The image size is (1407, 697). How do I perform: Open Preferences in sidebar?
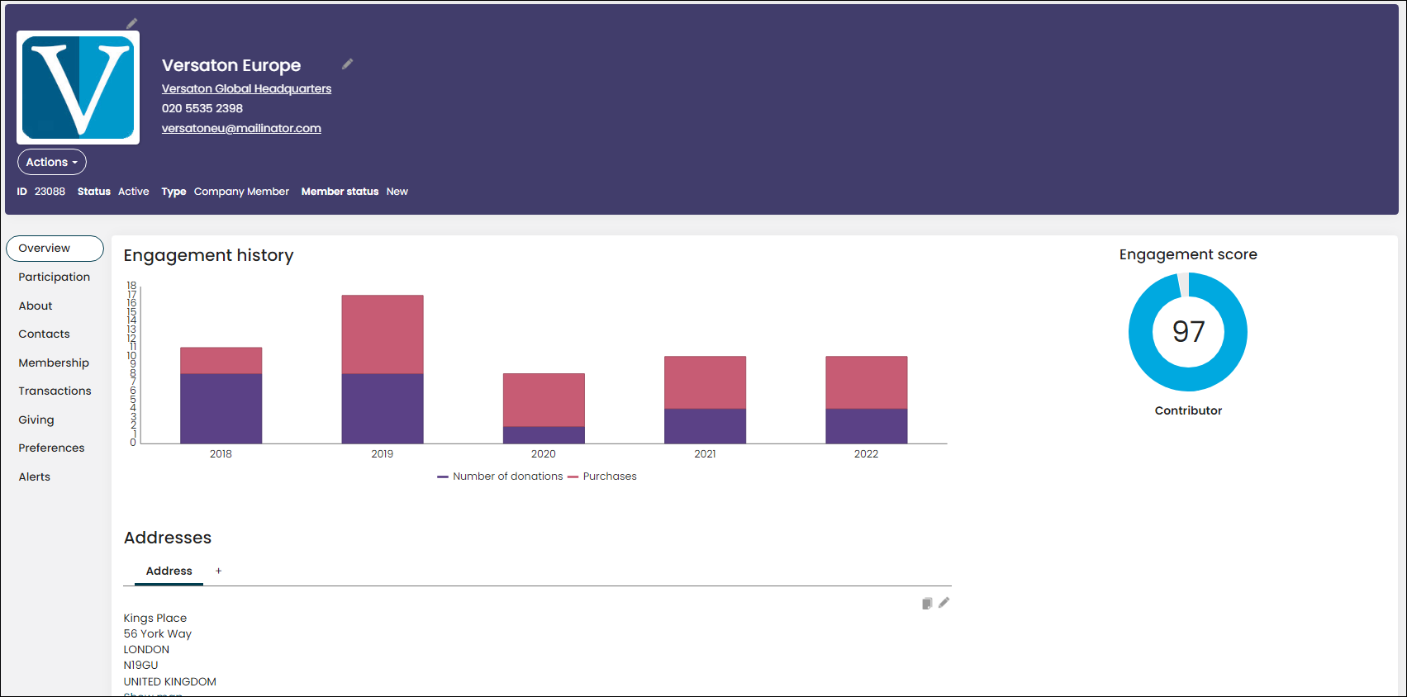(52, 448)
